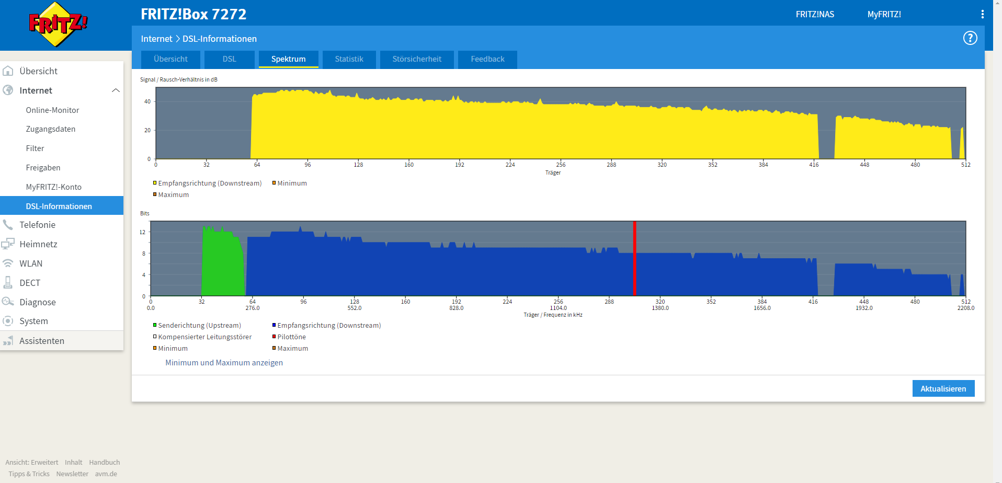Click the FRITZ! logo

point(58,25)
